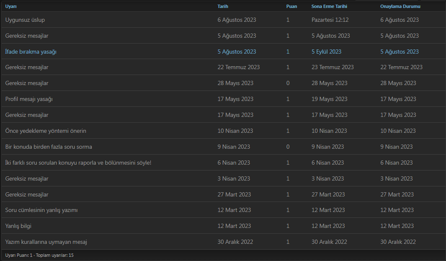Open "Gereksiz mesajlar" warning dated 28 Mayıs 2023
The height and width of the screenshot is (261, 446).
(27, 83)
